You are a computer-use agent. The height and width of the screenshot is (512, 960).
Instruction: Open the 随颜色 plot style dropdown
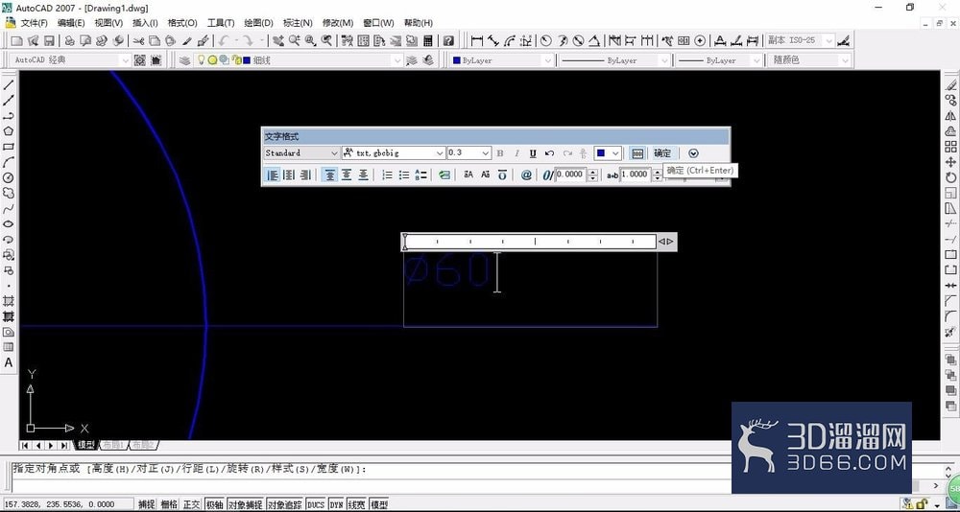[809, 60]
